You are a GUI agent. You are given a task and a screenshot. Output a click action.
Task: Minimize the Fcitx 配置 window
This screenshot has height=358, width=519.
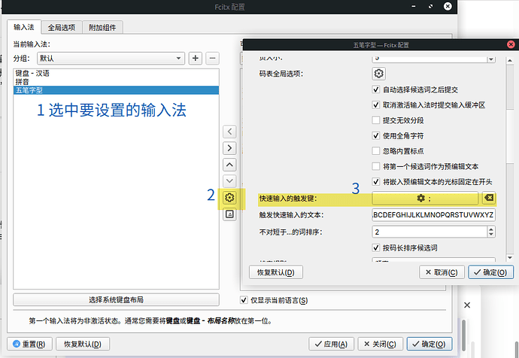point(414,6)
